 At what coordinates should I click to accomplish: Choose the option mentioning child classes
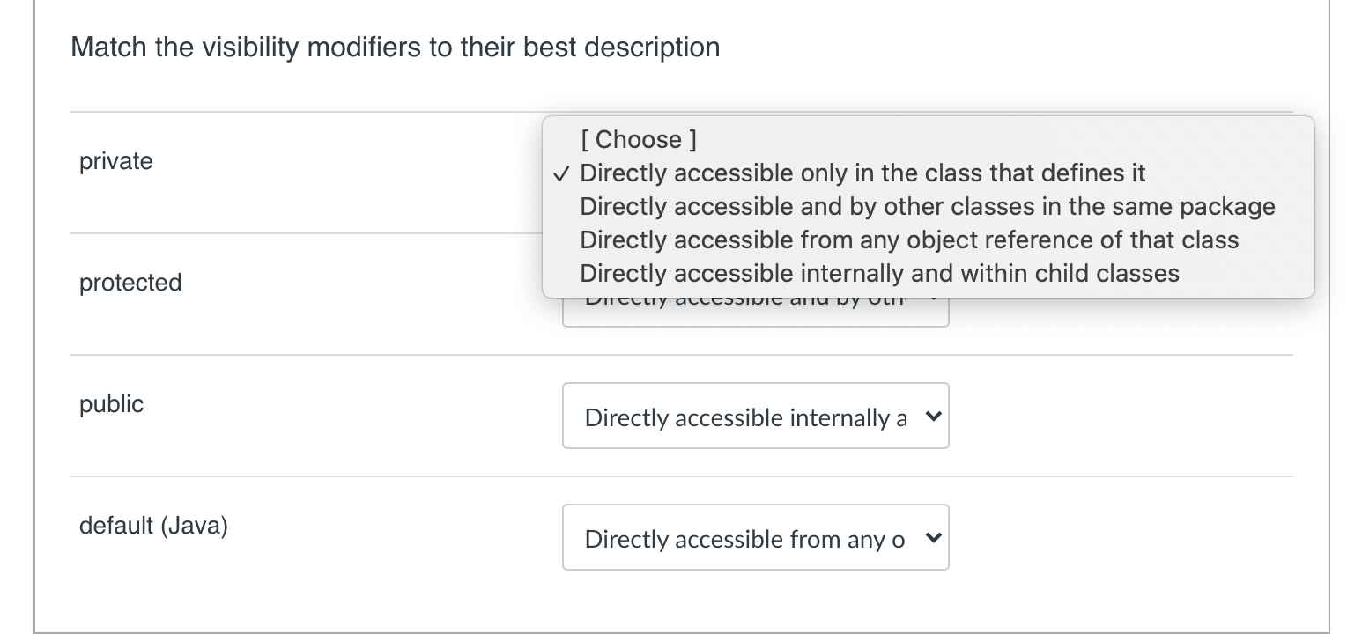pos(878,273)
